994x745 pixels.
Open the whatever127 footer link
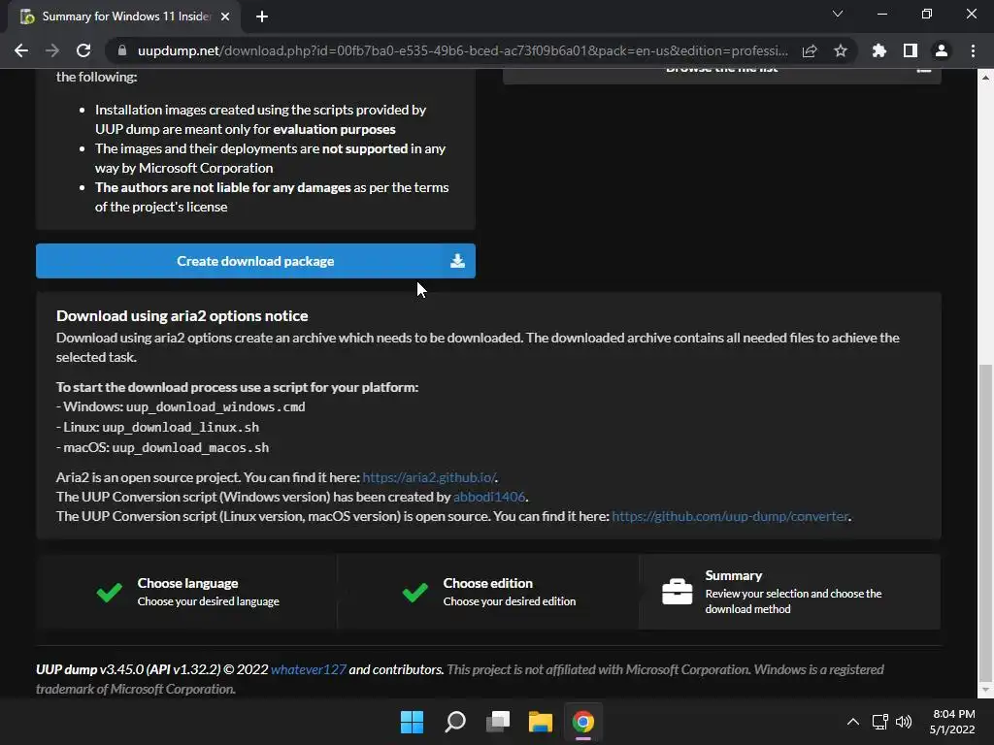[308, 669]
